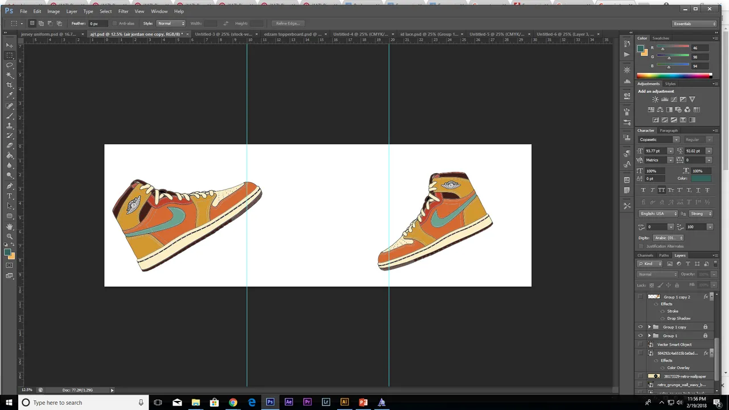Select the Move tool
The image size is (729, 410).
10,44
